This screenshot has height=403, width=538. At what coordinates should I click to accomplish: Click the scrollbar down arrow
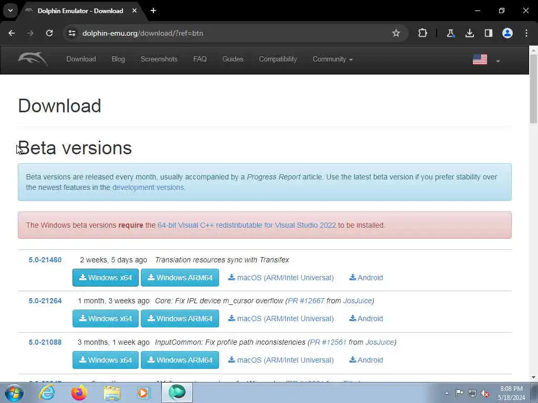(533, 378)
